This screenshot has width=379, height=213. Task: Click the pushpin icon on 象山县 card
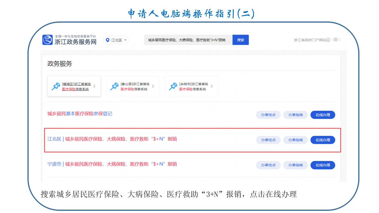click(x=114, y=87)
